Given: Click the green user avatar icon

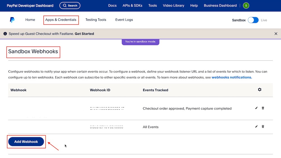Looking at the screenshot, I should [246, 6].
